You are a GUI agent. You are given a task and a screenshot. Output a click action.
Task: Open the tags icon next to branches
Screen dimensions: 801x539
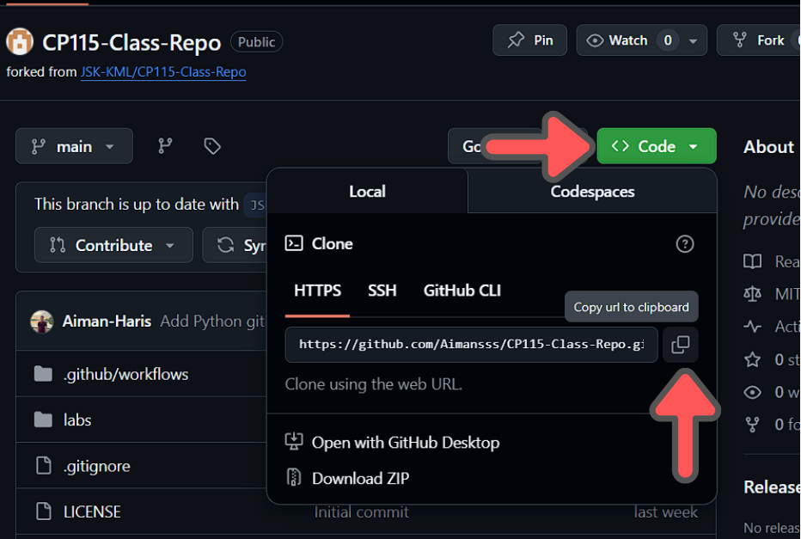tap(212, 146)
